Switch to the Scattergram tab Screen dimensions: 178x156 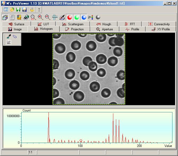[x=75, y=24]
